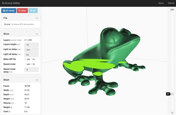Focus the Light on delay field
This screenshot has height=115, width=176.
click(31, 50)
